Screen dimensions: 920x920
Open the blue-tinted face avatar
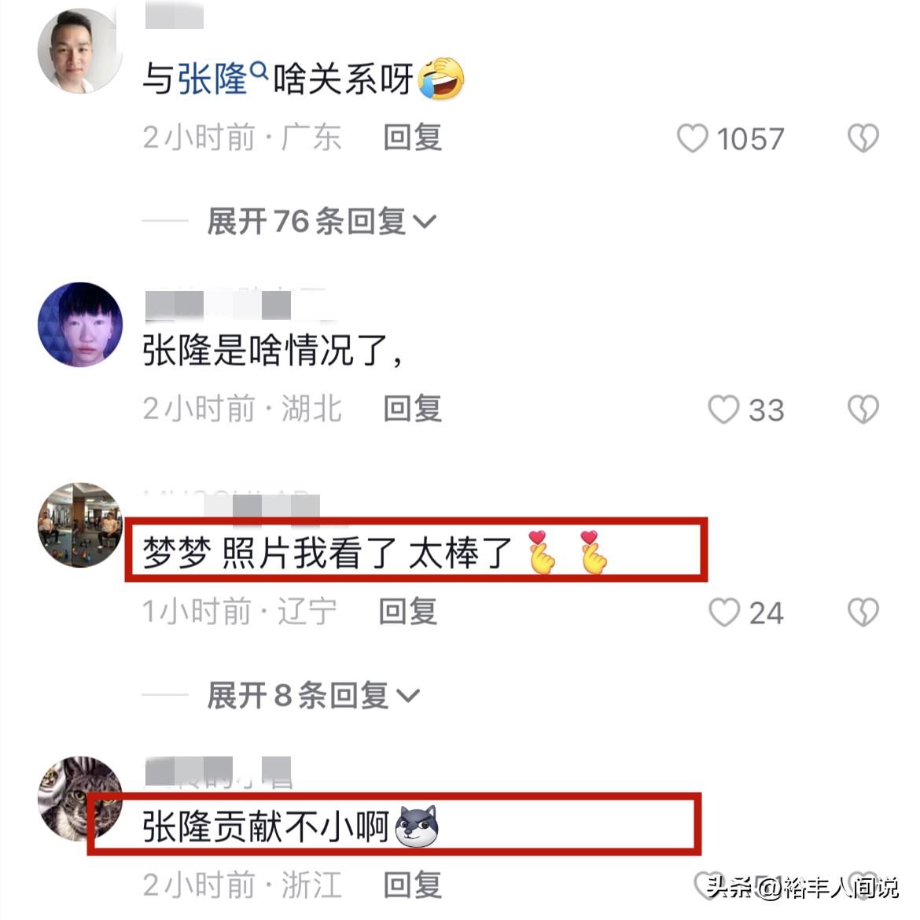tap(79, 325)
